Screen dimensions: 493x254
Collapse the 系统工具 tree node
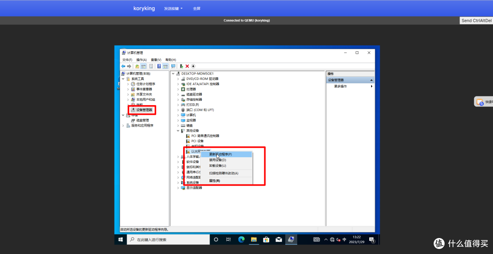[123, 79]
